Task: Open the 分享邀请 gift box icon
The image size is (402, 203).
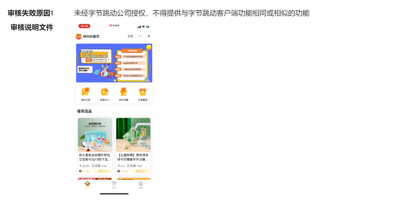Action: coord(143,92)
